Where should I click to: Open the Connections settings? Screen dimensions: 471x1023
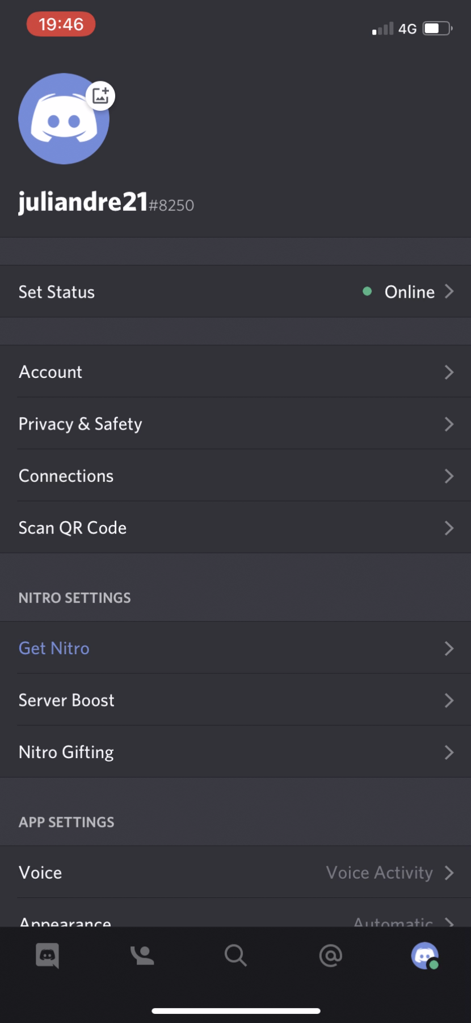[x=235, y=476]
